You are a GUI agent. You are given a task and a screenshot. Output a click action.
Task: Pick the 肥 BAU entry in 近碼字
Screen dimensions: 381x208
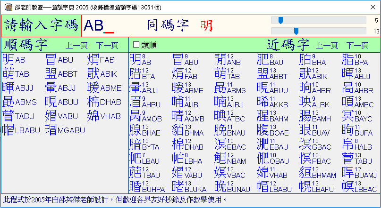(x=270, y=60)
